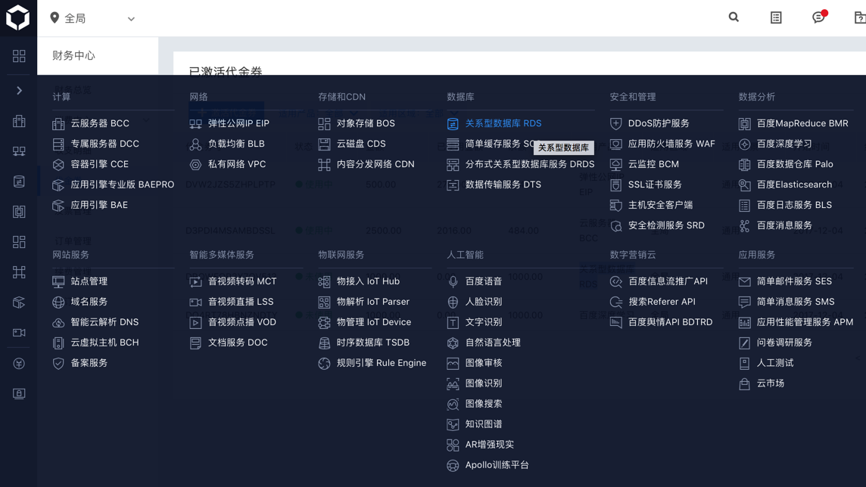Open 云市场
The width and height of the screenshot is (866, 487).
771,383
